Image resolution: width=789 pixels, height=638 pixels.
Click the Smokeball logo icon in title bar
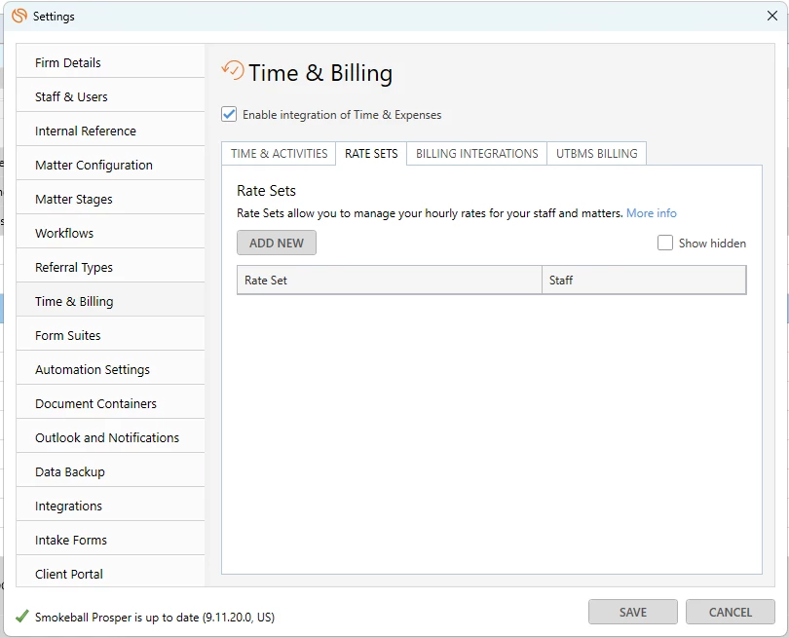point(19,16)
